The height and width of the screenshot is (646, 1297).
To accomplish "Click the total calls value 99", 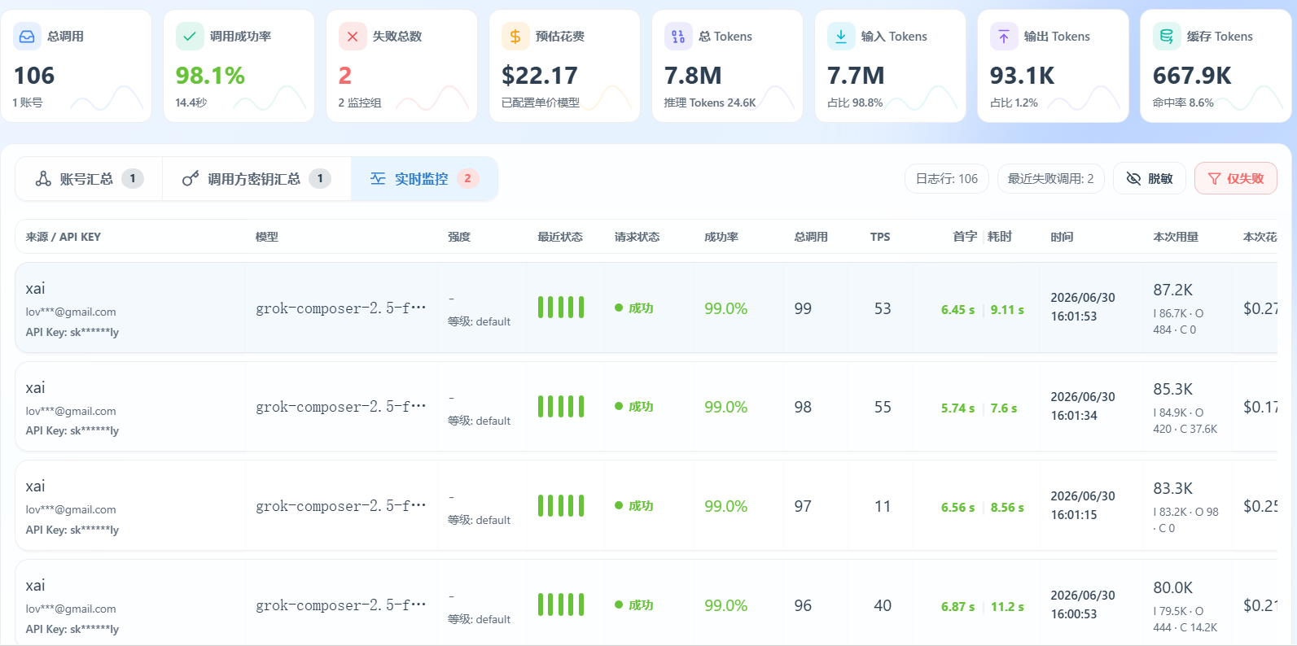I will [803, 308].
